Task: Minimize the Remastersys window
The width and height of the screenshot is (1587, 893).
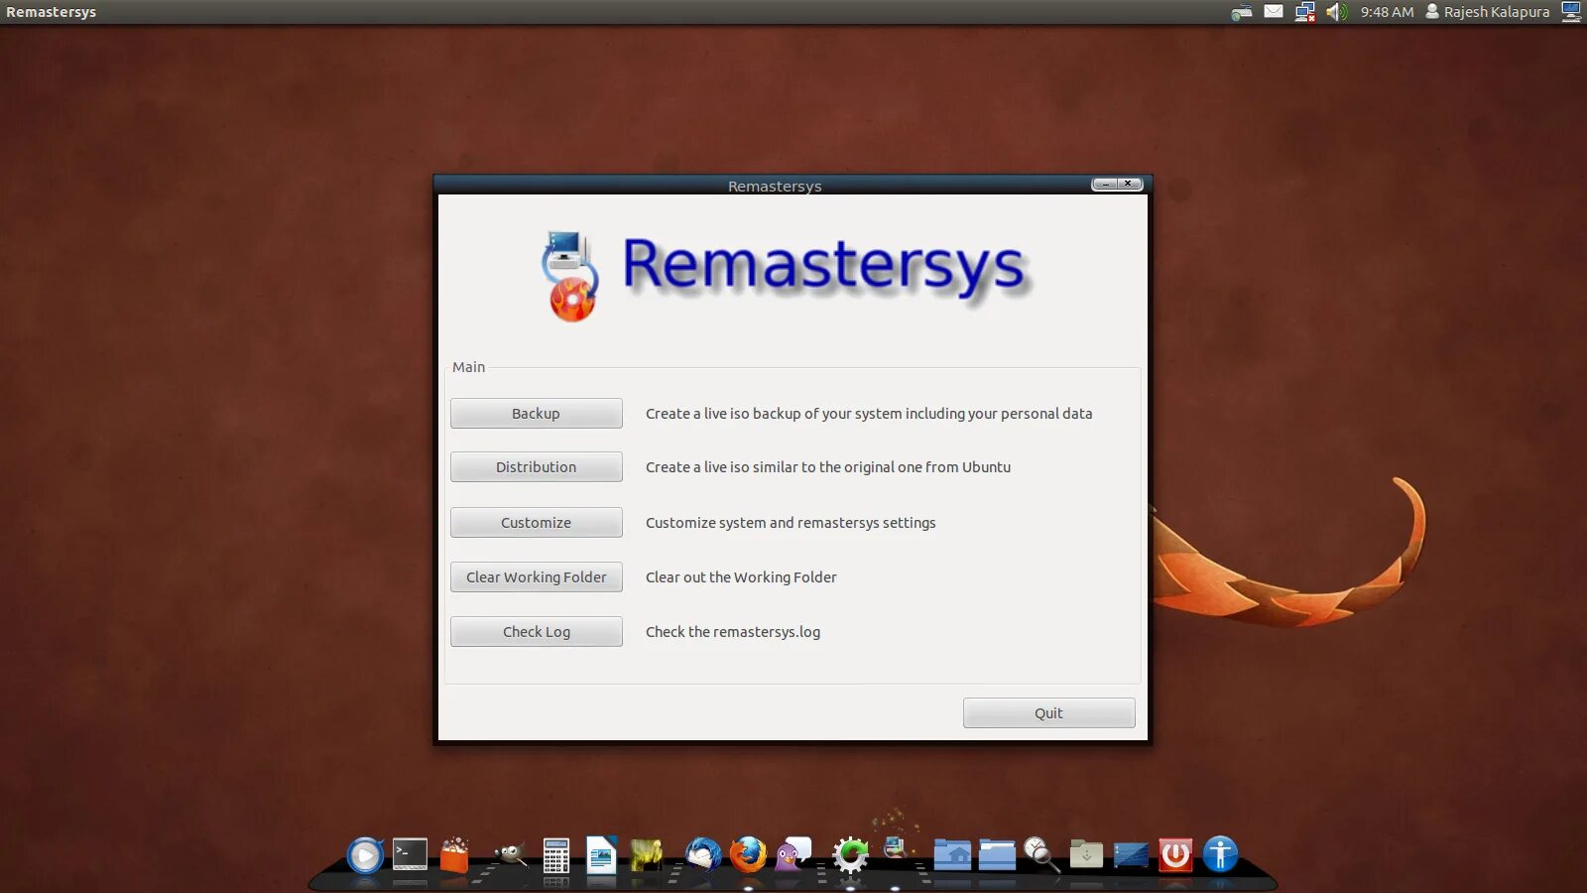Action: (1104, 185)
